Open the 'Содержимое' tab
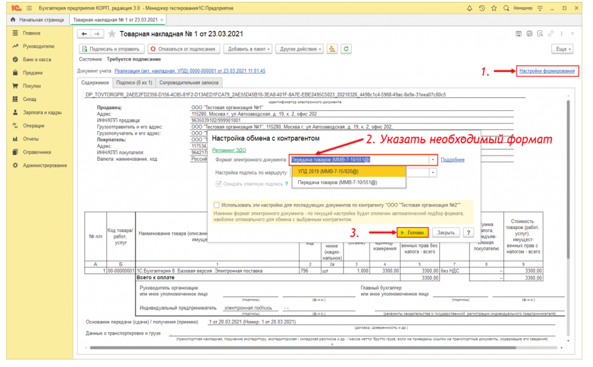The height and width of the screenshot is (367, 593). pyautogui.click(x=95, y=83)
